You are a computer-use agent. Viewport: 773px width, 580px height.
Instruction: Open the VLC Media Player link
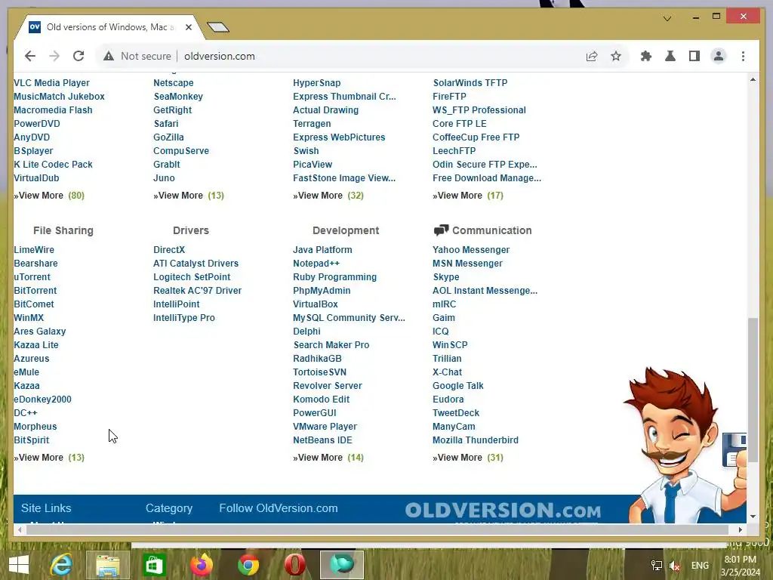[52, 83]
